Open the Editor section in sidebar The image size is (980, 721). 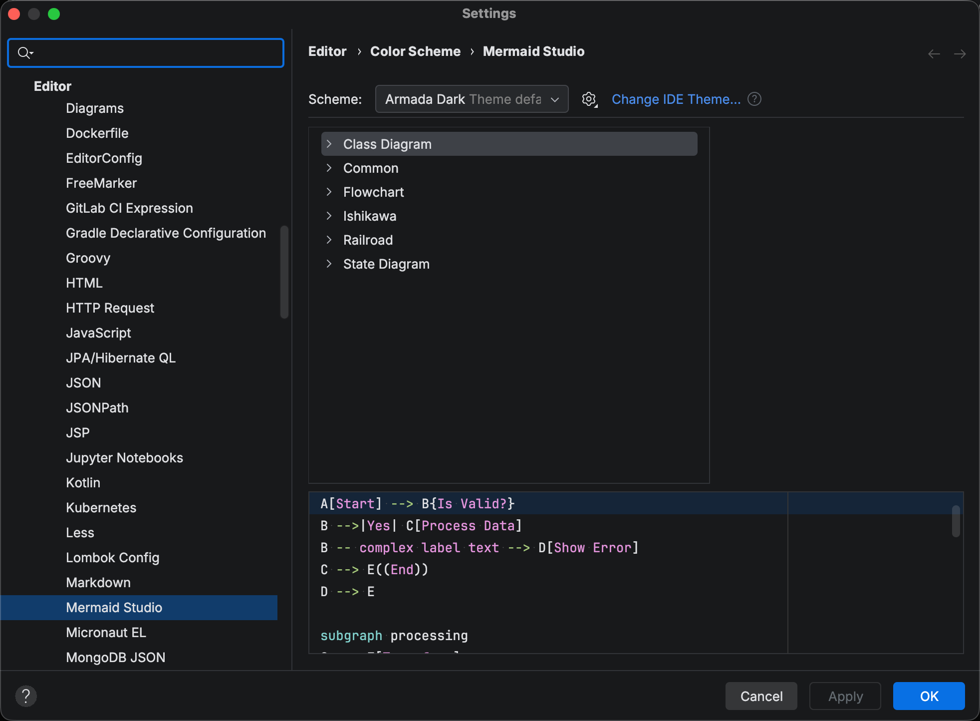point(52,86)
